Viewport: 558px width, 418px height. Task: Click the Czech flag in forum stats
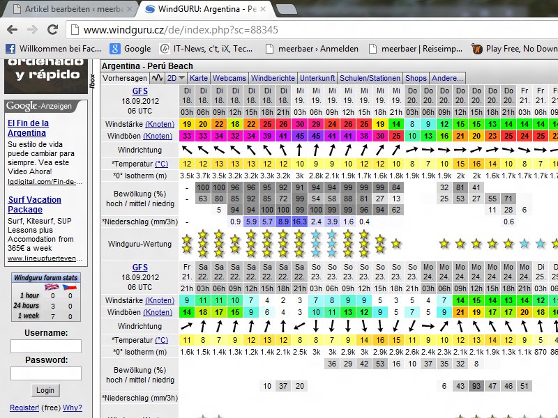69,287
